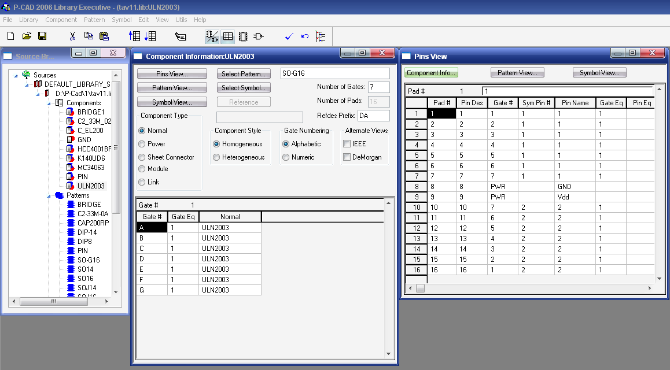The image size is (670, 370).
Task: Select the GND component in tree
Action: [x=84, y=139]
